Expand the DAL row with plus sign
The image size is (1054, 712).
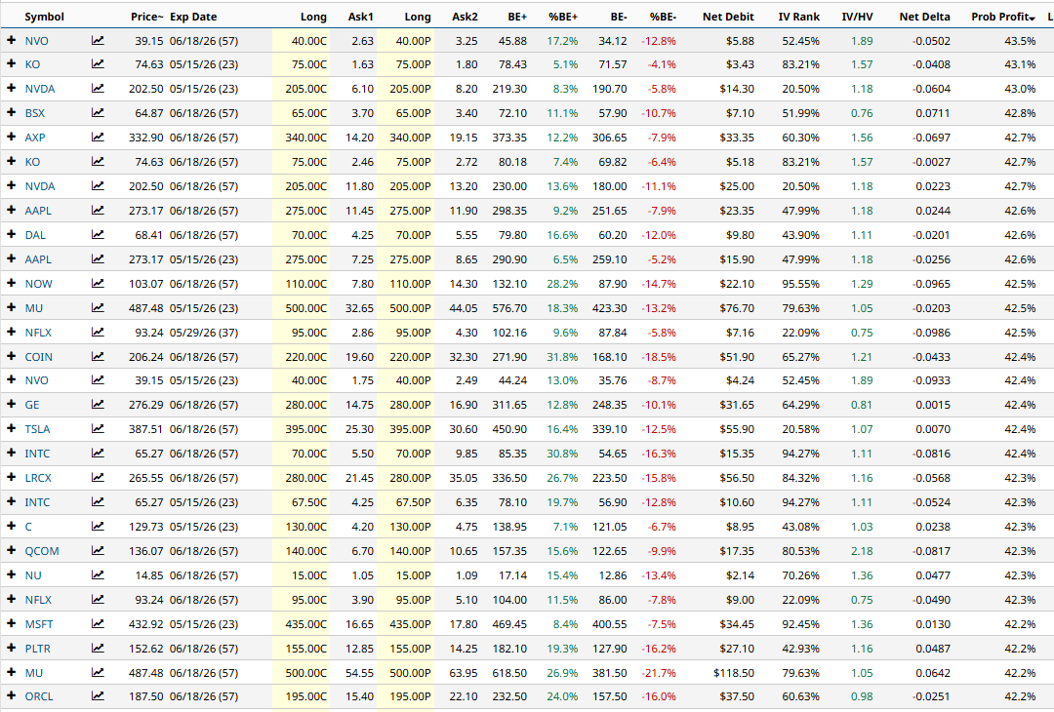tap(11, 234)
